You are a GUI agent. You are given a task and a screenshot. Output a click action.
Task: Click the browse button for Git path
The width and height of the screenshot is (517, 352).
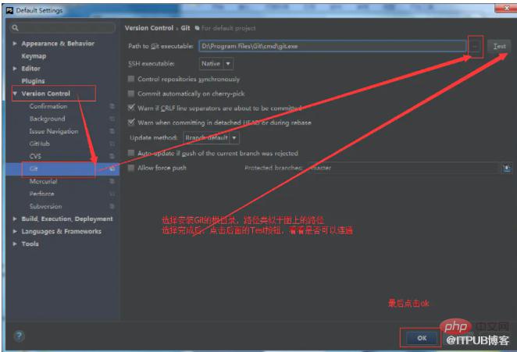475,47
